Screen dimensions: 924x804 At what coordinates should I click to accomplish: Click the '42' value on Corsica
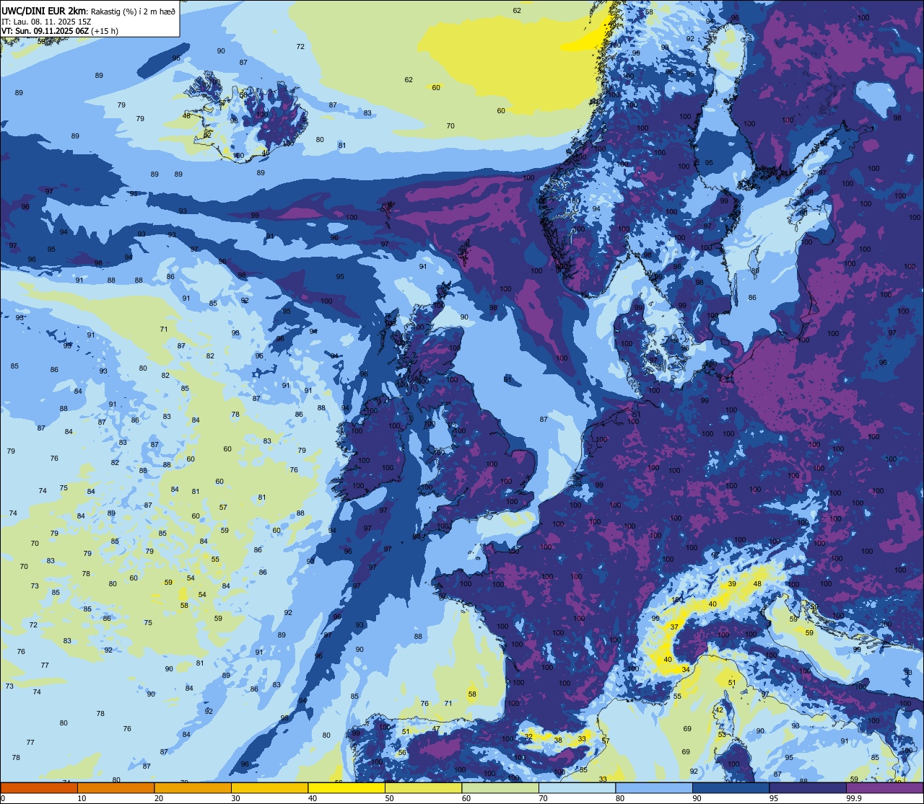719,710
